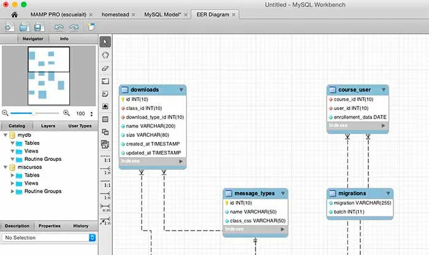429x255 pixels.
Task: Expand Indexes in message_types table
Action: click(x=283, y=229)
